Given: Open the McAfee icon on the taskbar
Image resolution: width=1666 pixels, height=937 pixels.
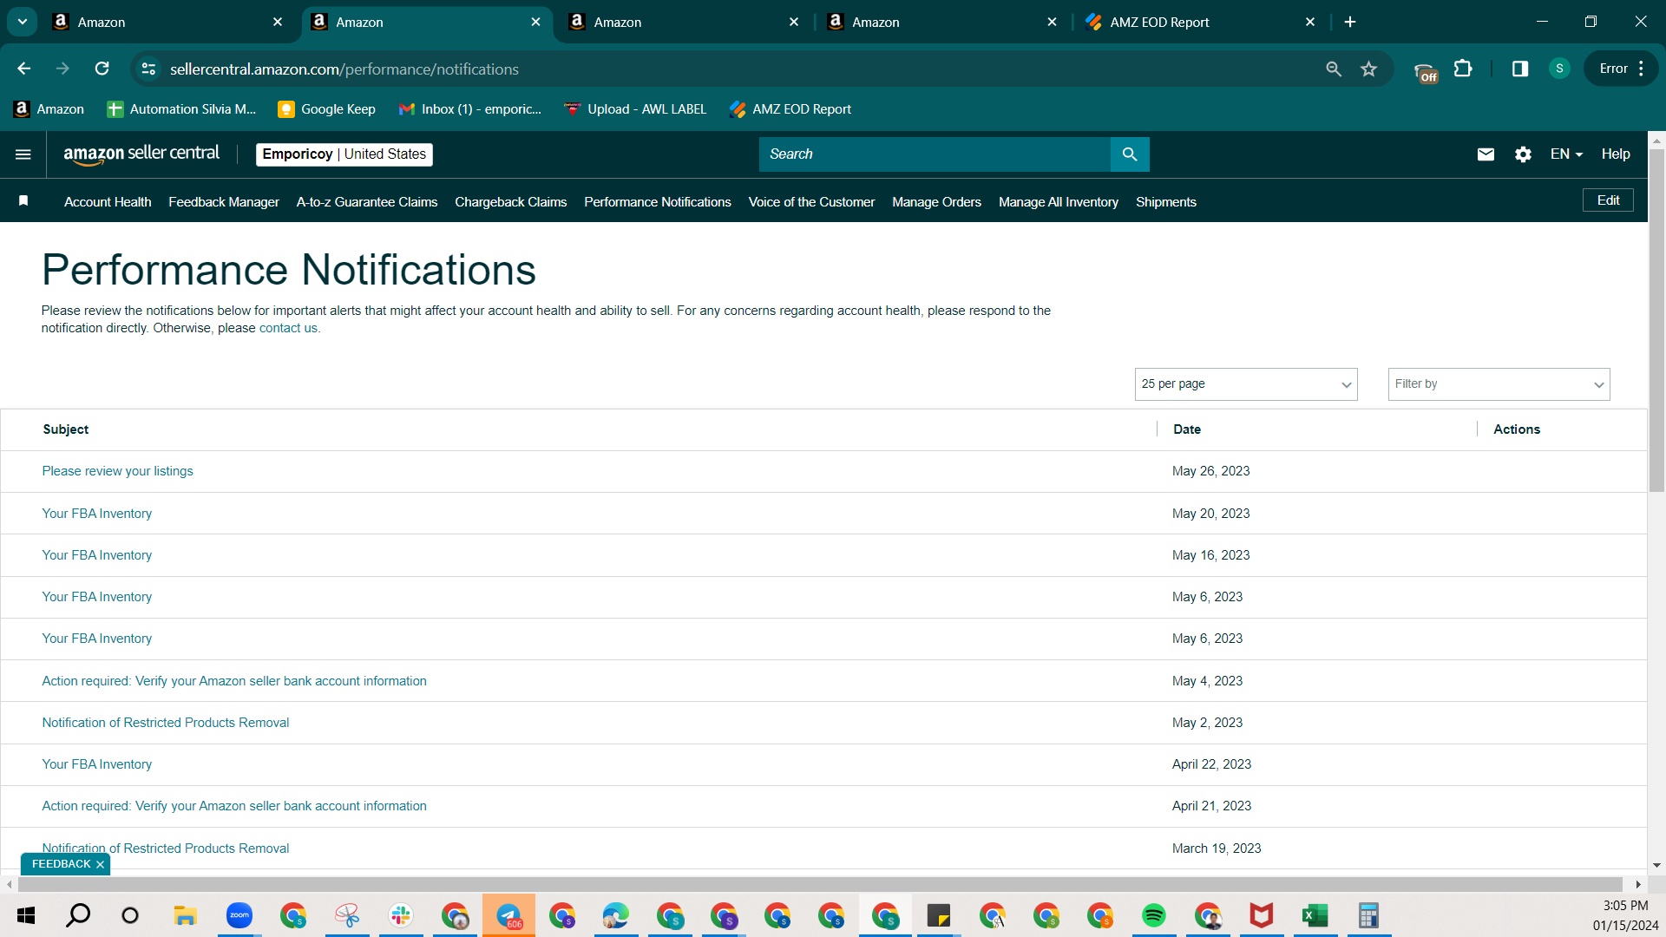Looking at the screenshot, I should pyautogui.click(x=1261, y=915).
